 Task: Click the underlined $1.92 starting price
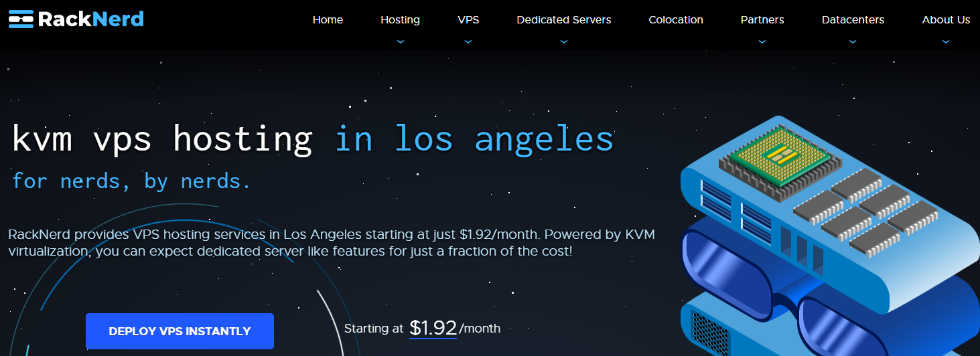coord(433,328)
